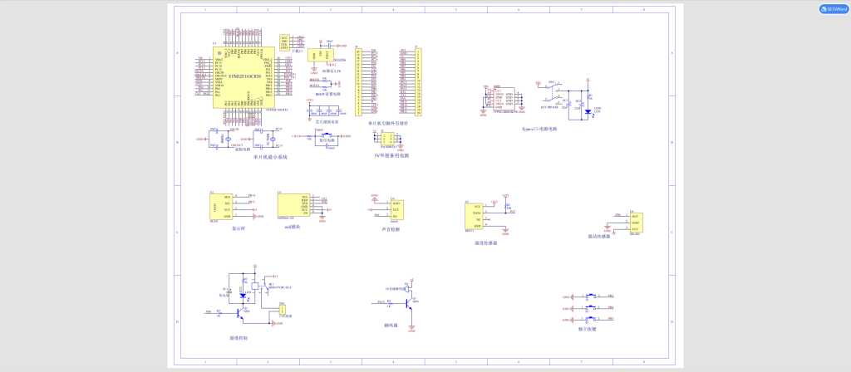Click the 蜂鸣器 NPN transistor symbol
This screenshot has height=372, width=851.
click(x=409, y=304)
